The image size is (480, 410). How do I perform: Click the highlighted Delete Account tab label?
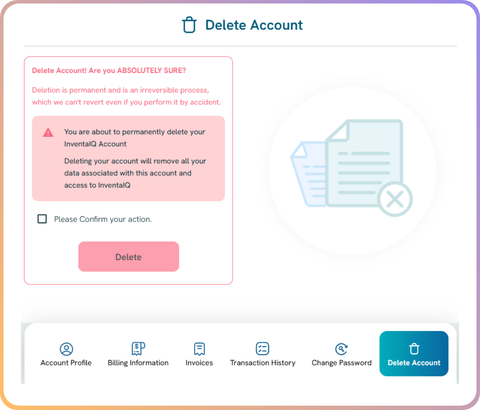click(414, 362)
